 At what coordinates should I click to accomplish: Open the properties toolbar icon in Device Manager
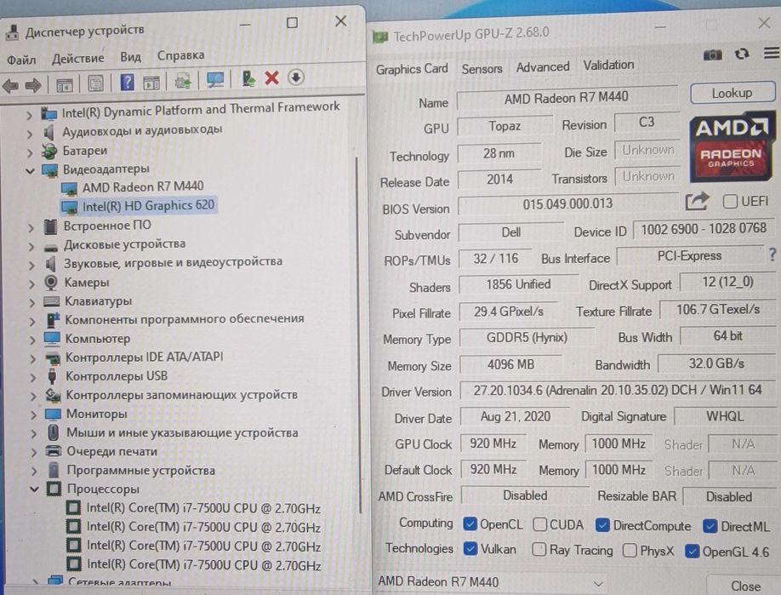[95, 83]
